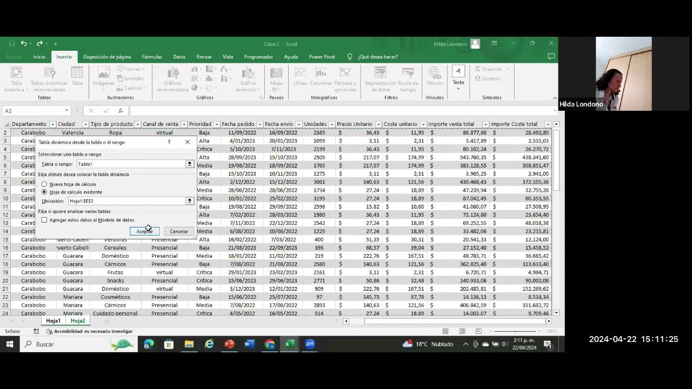This screenshot has width=692, height=389.
Task: Open the Fórmulas ribbon tab
Action: 152,57
